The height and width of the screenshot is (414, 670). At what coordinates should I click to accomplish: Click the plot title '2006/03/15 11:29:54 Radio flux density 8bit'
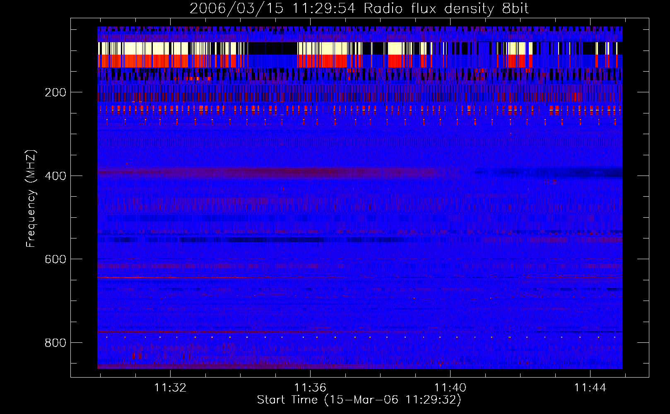(359, 9)
